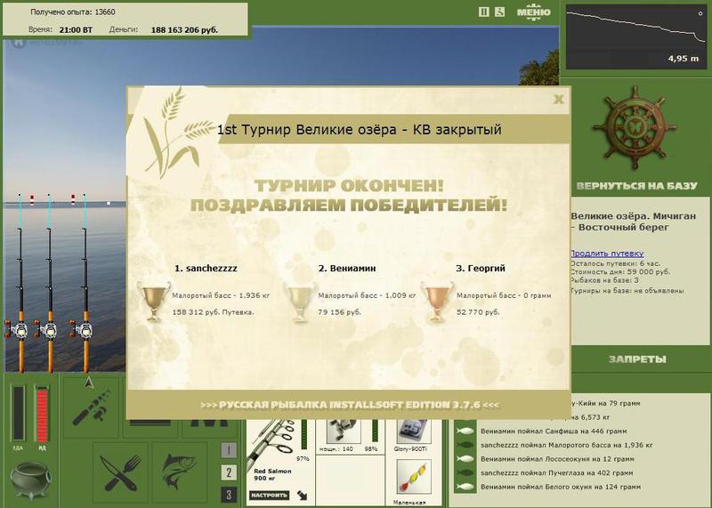This screenshot has height=508, width=712.
Task: Close the tournament results dialog
Action: pyautogui.click(x=559, y=99)
